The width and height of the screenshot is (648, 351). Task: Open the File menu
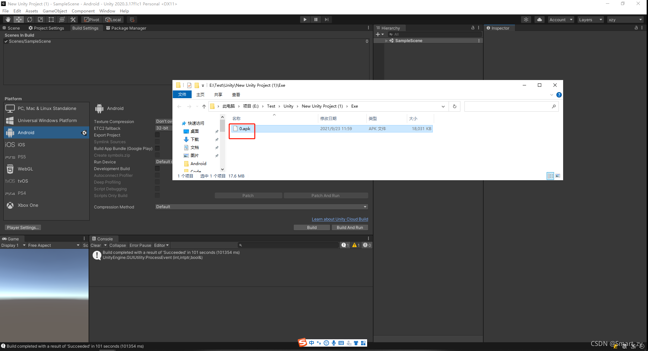tap(6, 11)
